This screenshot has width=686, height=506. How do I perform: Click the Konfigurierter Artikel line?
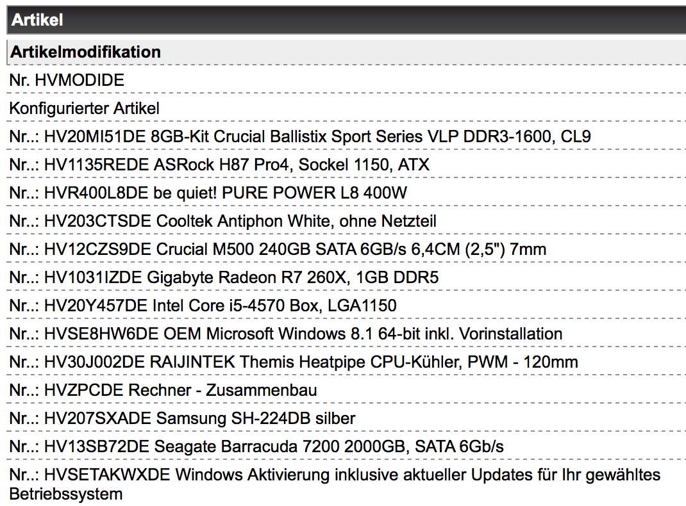click(x=84, y=108)
